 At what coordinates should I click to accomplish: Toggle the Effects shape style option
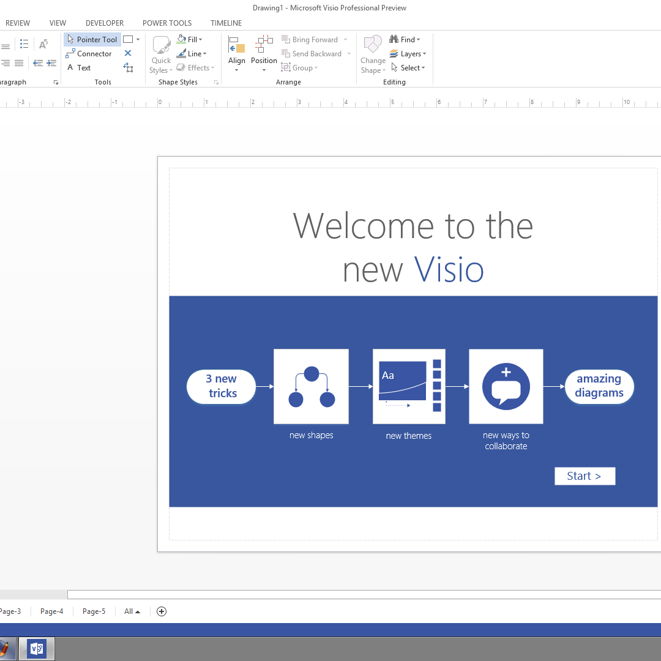[196, 67]
